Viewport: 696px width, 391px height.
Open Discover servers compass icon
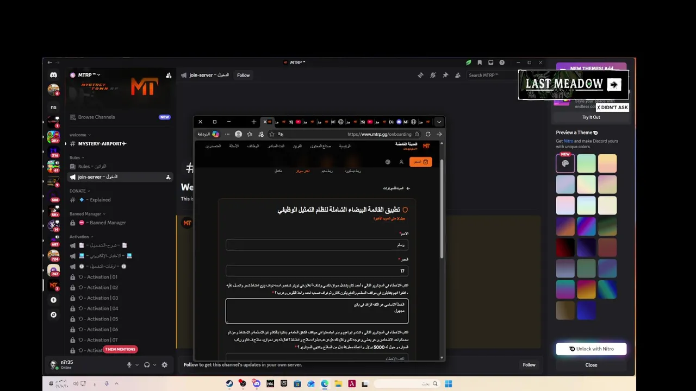(x=53, y=314)
